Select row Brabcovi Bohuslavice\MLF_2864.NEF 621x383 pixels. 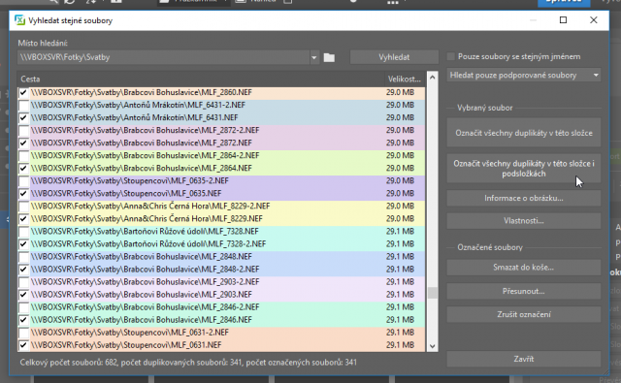click(x=221, y=168)
